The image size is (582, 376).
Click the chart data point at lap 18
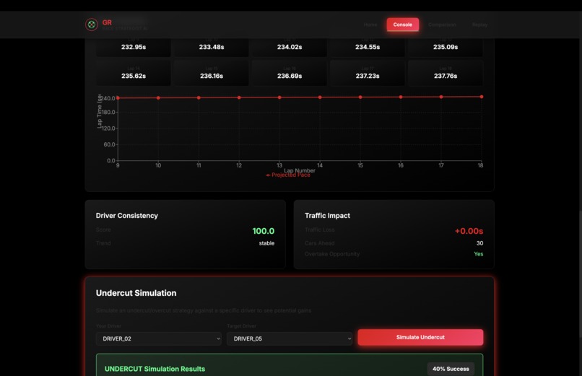pyautogui.click(x=482, y=97)
